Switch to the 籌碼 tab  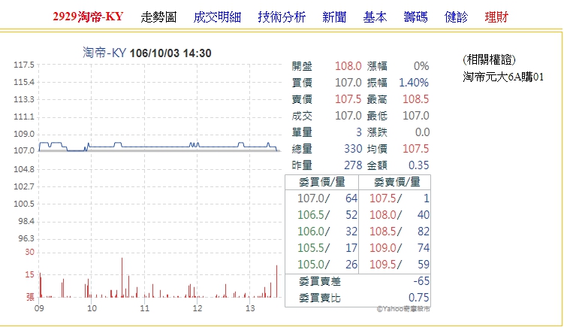click(415, 17)
